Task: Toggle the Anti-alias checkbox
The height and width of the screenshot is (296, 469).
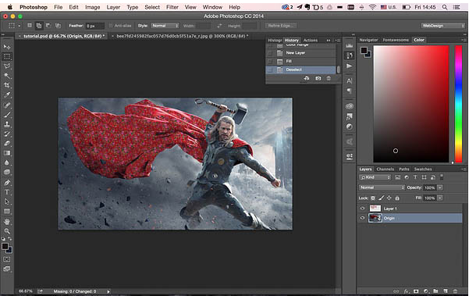Action: (x=112, y=26)
